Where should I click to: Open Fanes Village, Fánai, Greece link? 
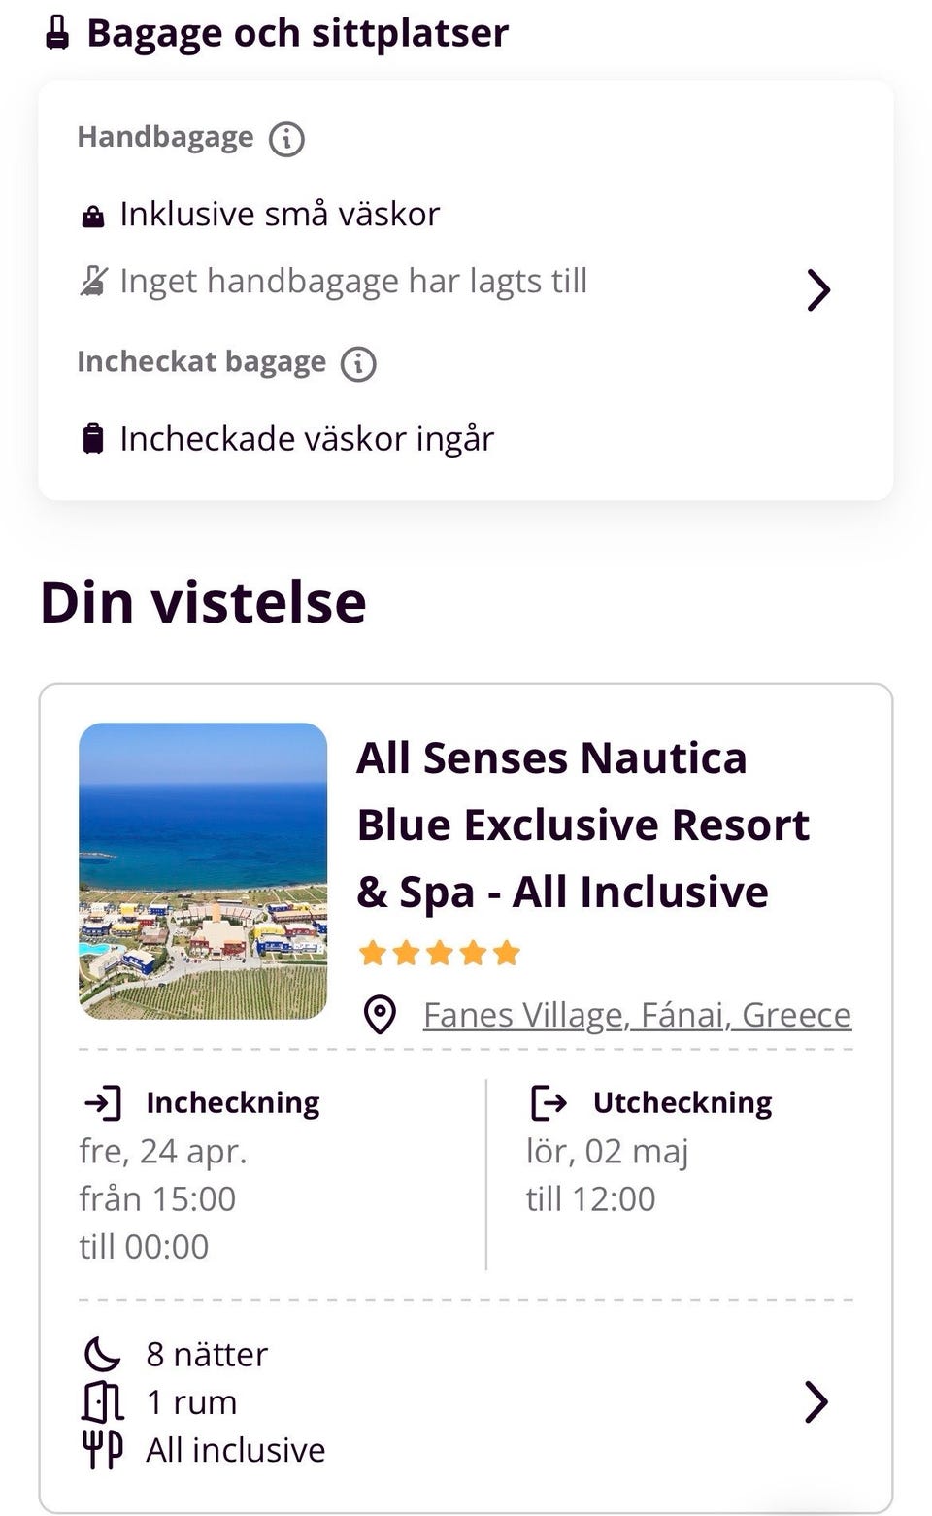click(x=637, y=1015)
